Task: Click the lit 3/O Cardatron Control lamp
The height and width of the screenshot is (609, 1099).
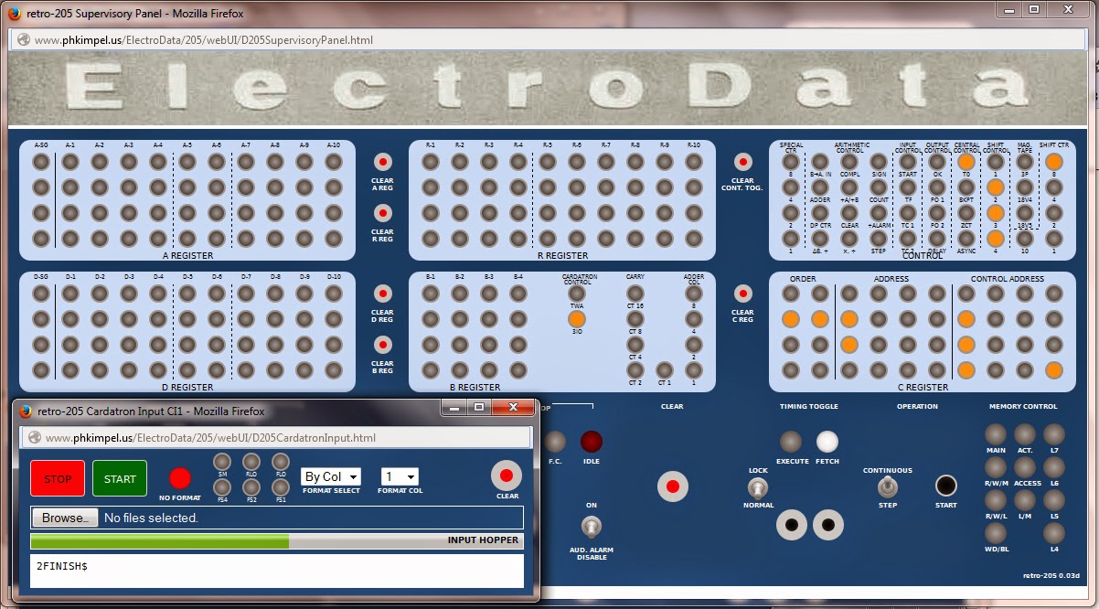Action: pyautogui.click(x=577, y=319)
